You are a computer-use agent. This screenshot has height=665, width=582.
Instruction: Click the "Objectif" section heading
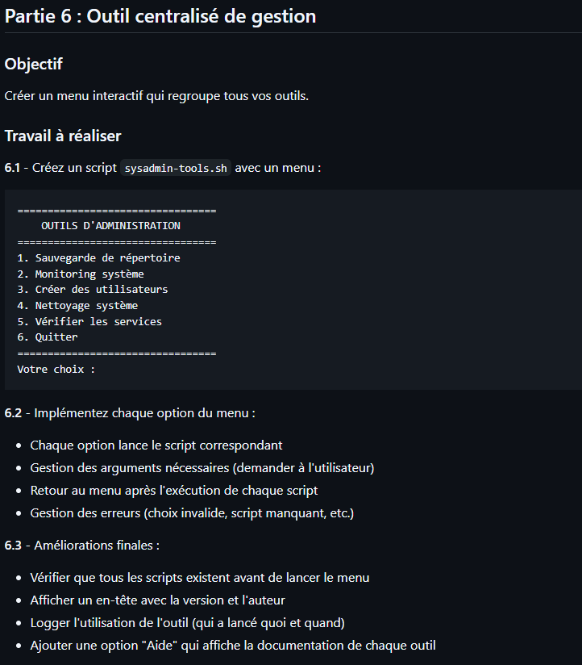click(x=33, y=64)
